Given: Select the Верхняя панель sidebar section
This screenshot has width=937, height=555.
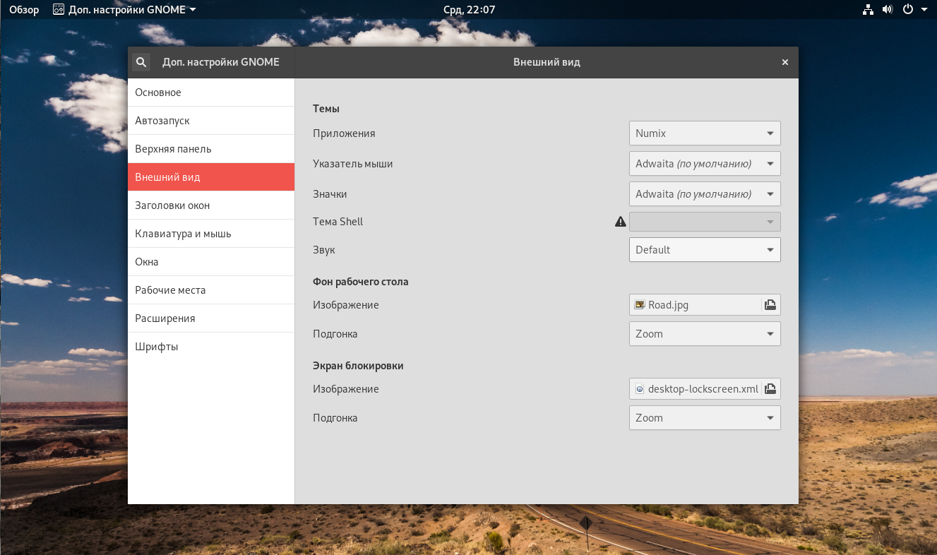Looking at the screenshot, I should coord(211,149).
